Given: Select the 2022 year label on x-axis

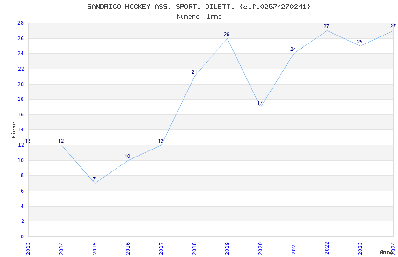Looking at the screenshot, I should coord(327,249).
